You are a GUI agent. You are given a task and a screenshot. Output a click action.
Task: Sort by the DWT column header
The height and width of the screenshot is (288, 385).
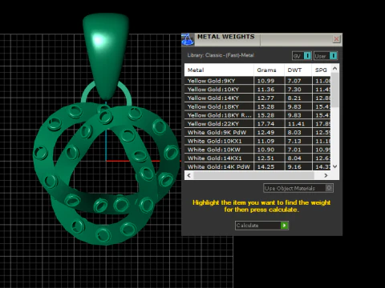298,70
